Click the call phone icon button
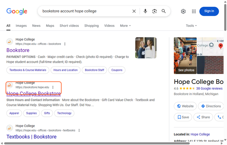 pyautogui.click(x=220, y=117)
